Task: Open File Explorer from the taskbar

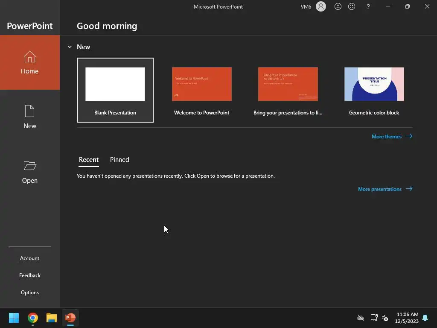Action: pos(52,318)
